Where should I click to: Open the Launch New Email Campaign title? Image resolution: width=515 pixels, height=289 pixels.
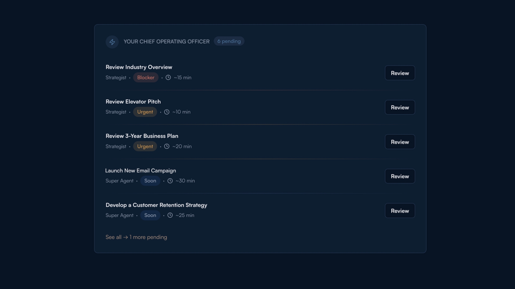[141, 171]
